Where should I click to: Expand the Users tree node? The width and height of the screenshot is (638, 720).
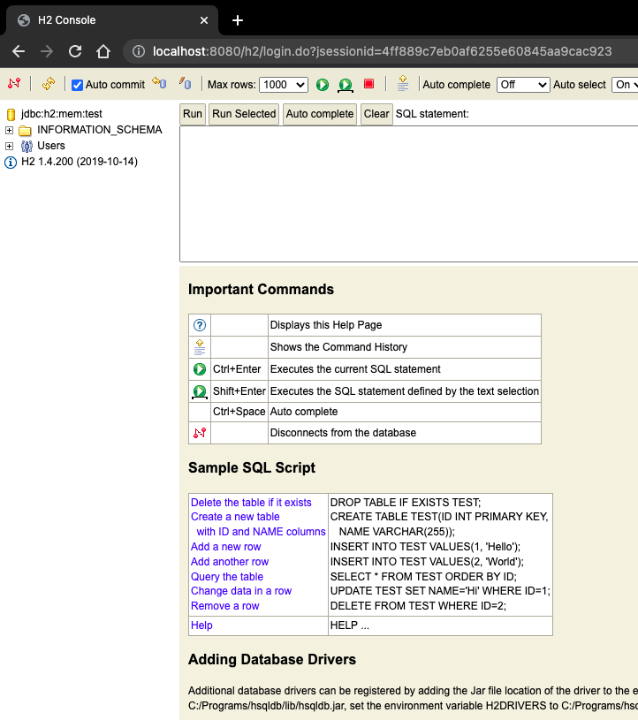9,146
